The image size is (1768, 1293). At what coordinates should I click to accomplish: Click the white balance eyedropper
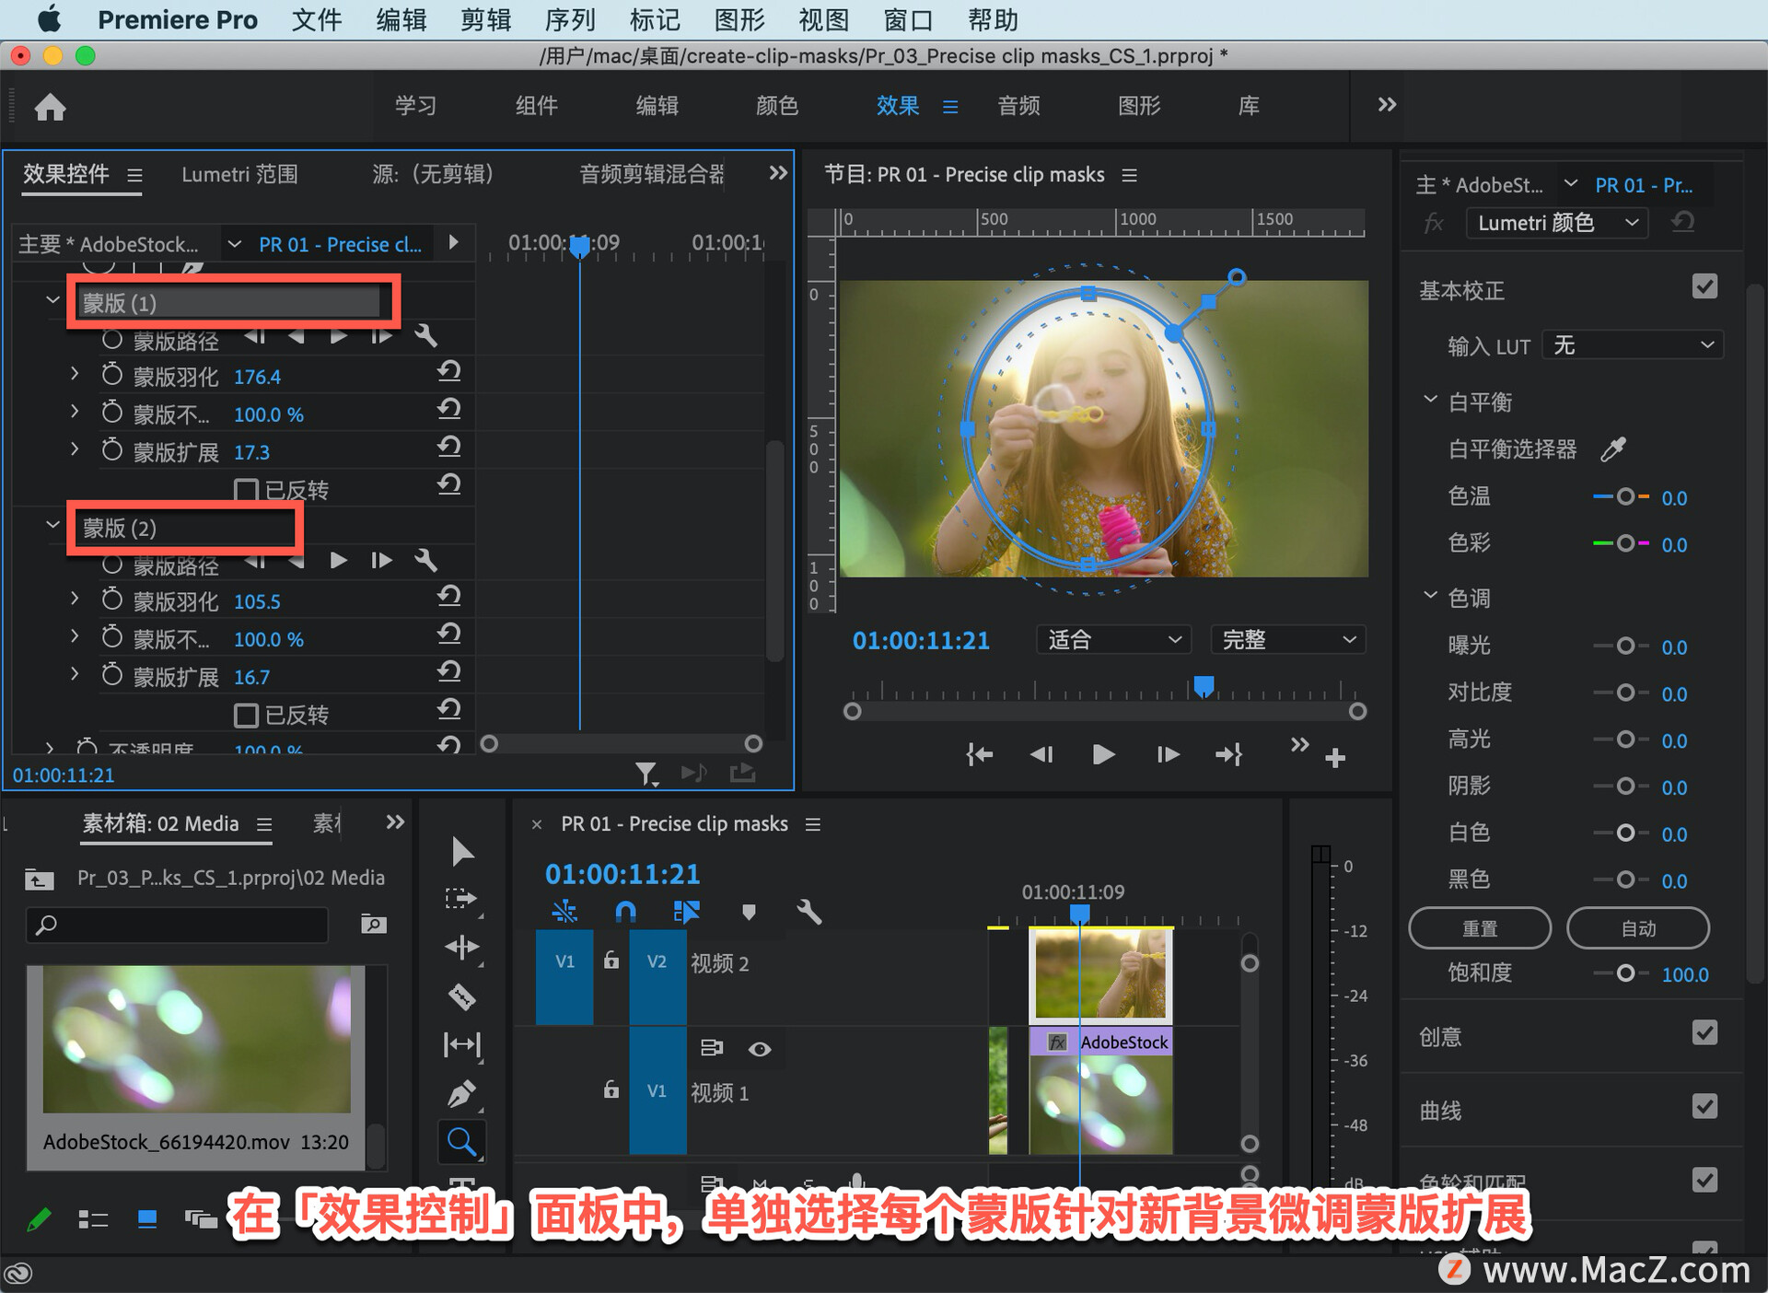pyautogui.click(x=1613, y=448)
